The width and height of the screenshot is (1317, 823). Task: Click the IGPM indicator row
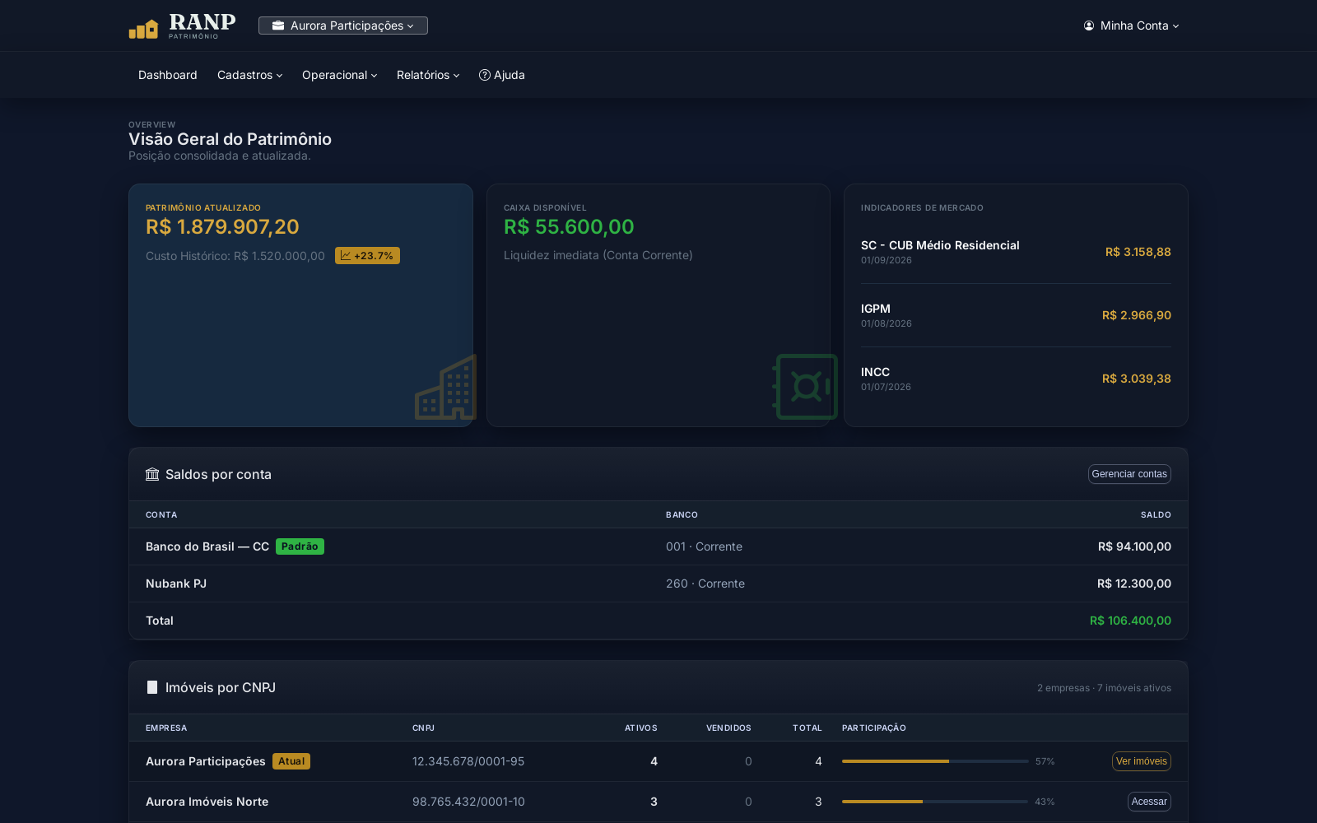(1016, 315)
